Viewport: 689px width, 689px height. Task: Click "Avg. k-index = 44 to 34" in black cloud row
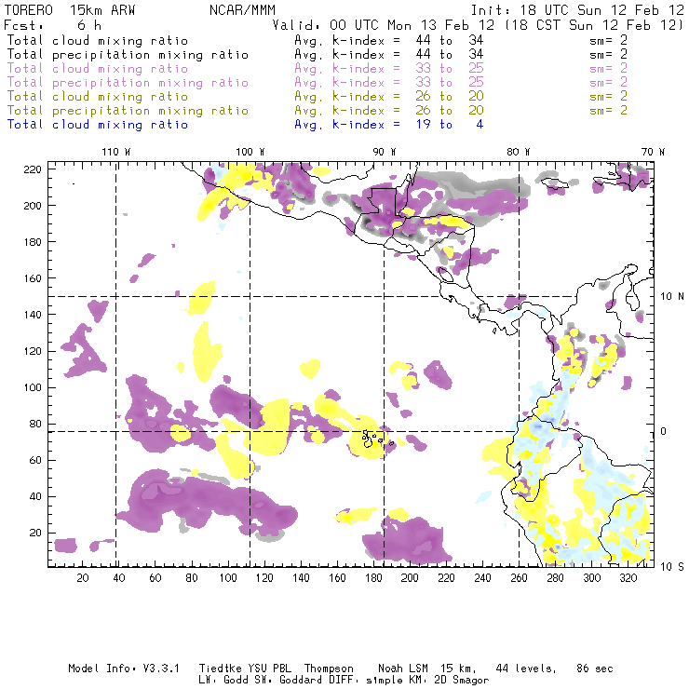click(389, 40)
